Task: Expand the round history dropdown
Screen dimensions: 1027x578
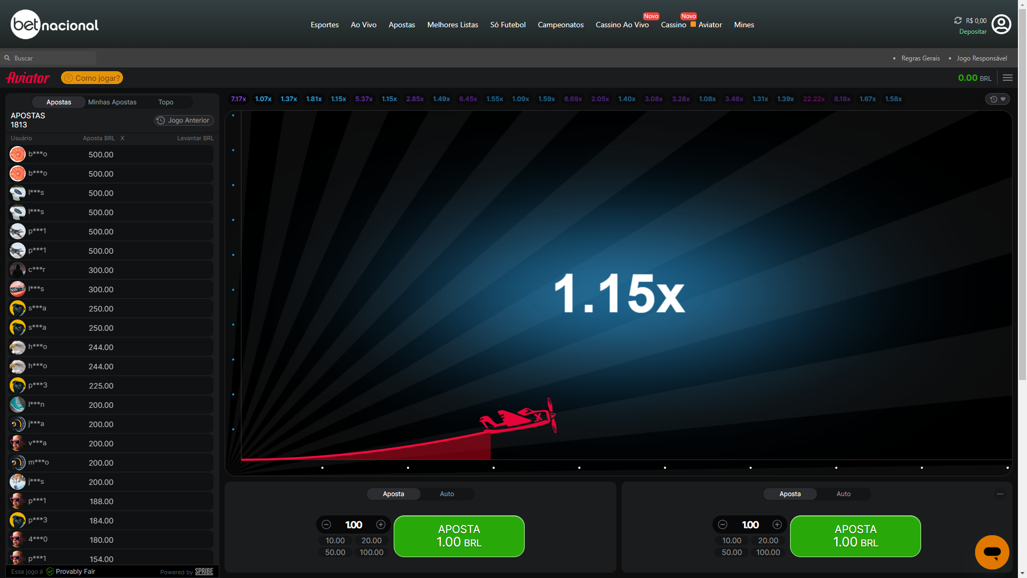Action: pos(998,99)
